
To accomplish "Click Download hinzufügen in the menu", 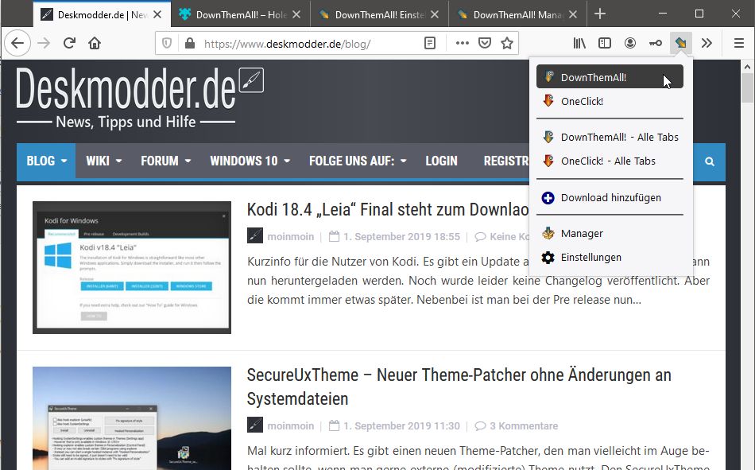I will click(x=610, y=198).
